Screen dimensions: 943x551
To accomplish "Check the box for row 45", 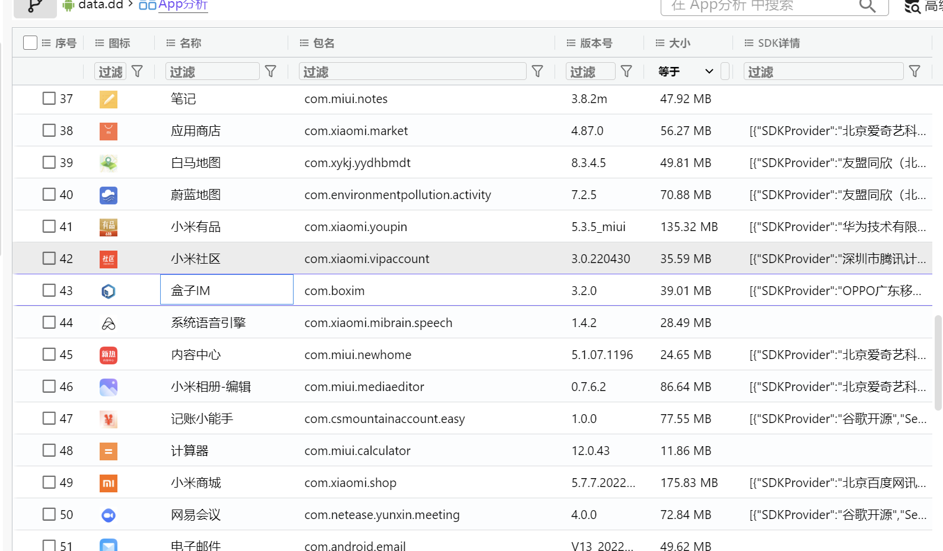I will 49,354.
